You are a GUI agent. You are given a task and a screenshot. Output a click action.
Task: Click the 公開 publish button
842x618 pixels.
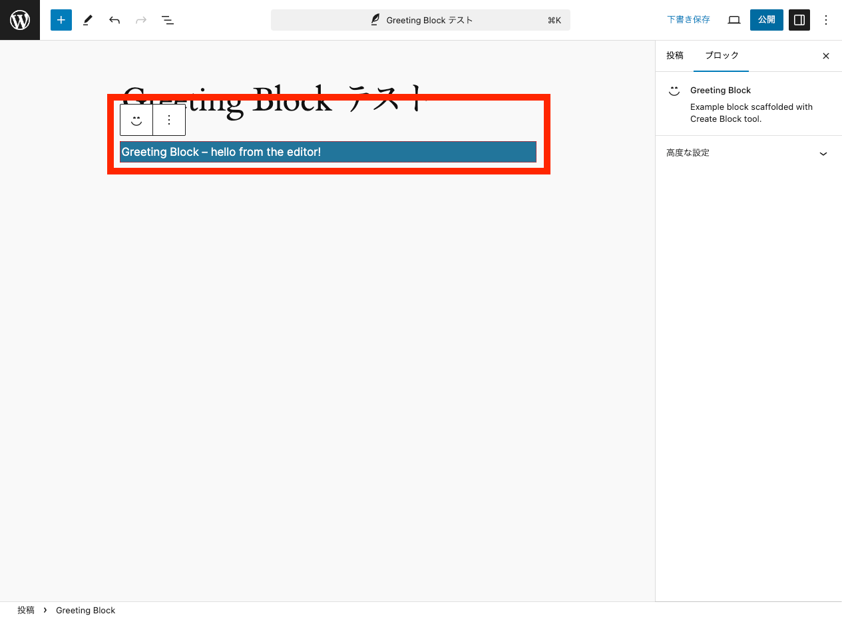pyautogui.click(x=767, y=20)
